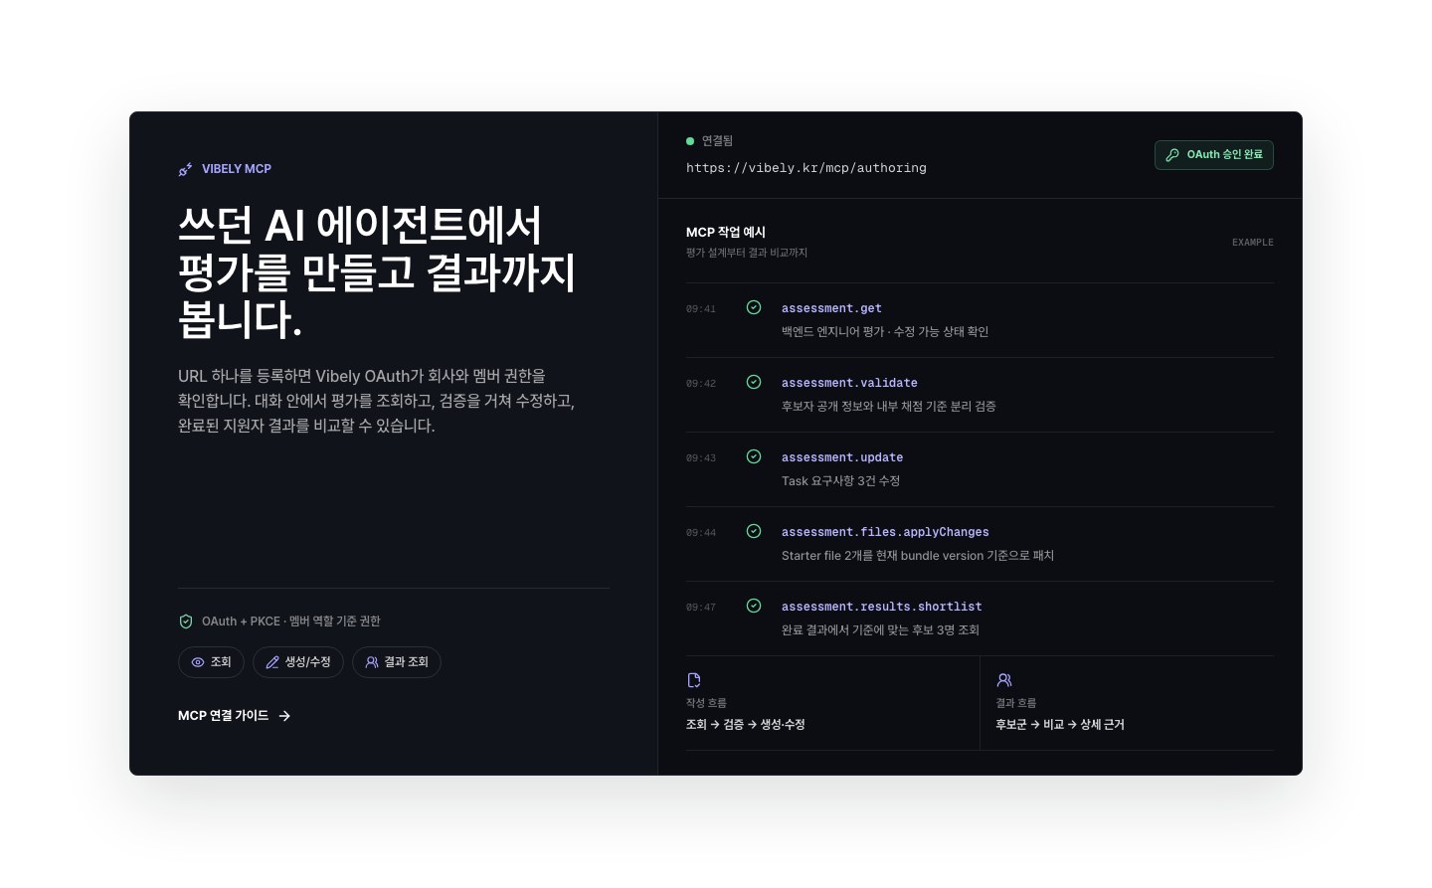Click the green connection status dot beside 연결됨

click(690, 141)
